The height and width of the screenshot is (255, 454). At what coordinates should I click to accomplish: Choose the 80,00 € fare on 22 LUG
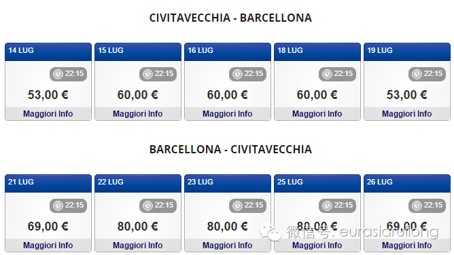(x=137, y=226)
